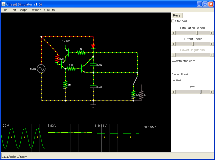Close the Circuit Simulator window
Viewport: 215px width, 160px height.
pos(211,4)
